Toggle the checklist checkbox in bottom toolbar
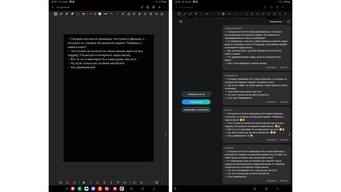This screenshot has height=192, width=341. [x=61, y=183]
